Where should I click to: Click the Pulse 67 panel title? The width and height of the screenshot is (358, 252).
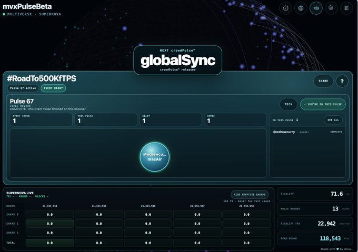pyautogui.click(x=22, y=101)
